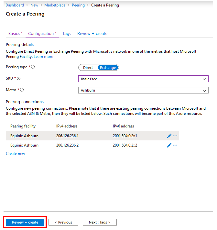Switch to the Configuration tab
This screenshot has width=217, height=230.
coord(42,34)
